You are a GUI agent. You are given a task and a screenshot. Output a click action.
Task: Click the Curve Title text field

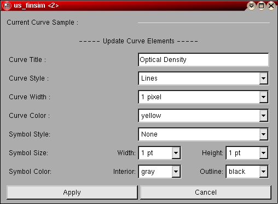point(203,60)
